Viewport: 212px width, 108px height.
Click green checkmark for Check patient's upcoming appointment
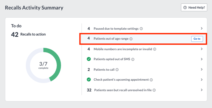(x=89, y=80)
